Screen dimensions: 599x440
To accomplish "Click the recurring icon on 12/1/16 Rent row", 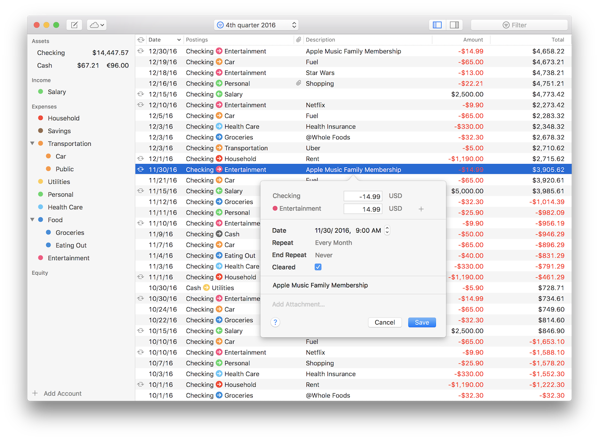I will [x=141, y=159].
